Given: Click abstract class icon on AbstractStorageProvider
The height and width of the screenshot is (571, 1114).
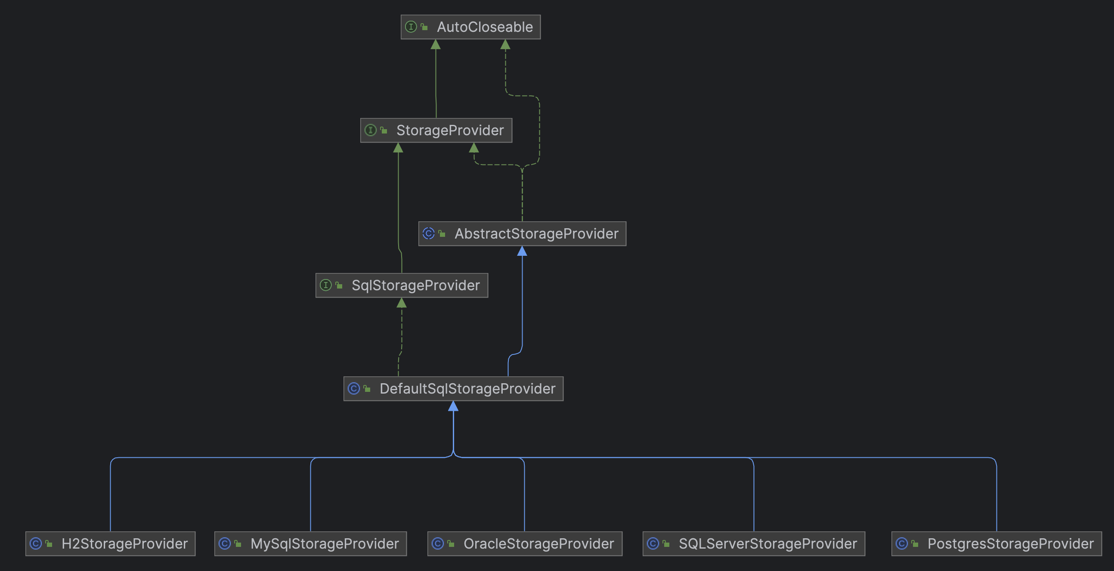Looking at the screenshot, I should point(428,233).
